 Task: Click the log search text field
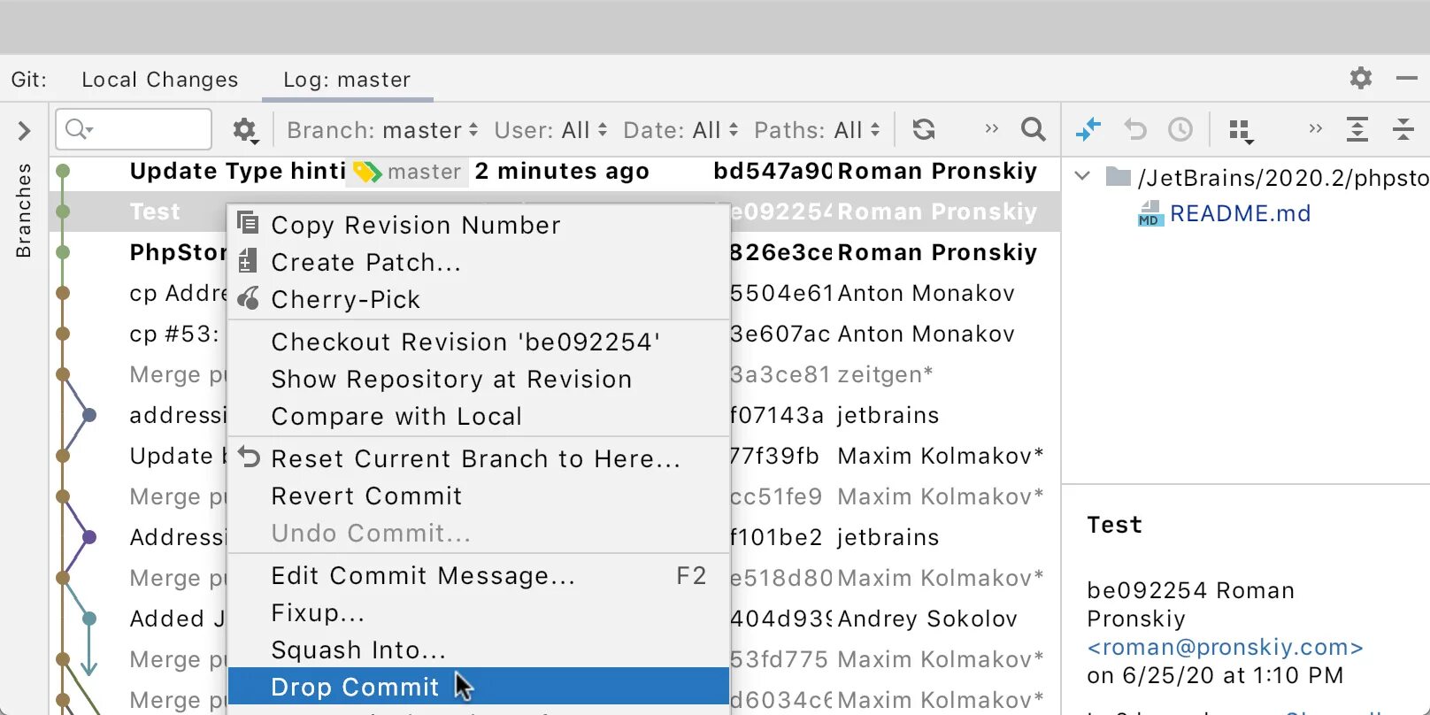(134, 130)
